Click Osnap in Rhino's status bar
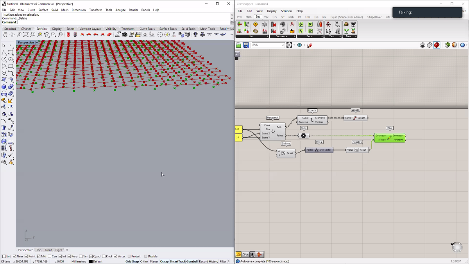Viewport: 469px width, 264px height. pos(164,261)
